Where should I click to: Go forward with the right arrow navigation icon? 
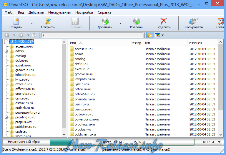[21, 35]
